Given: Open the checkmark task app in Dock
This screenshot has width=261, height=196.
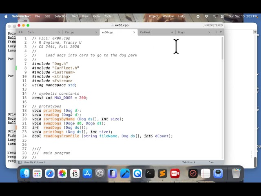Looking at the screenshot, I should pyautogui.click(x=193, y=174).
